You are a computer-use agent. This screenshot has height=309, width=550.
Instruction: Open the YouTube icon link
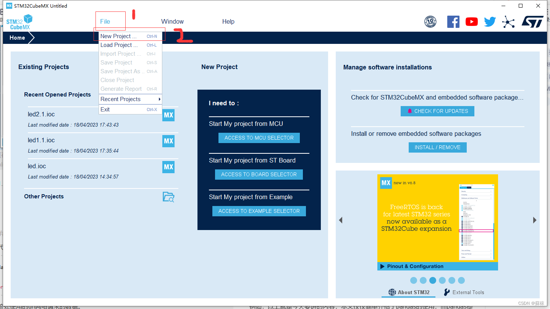coord(472,22)
